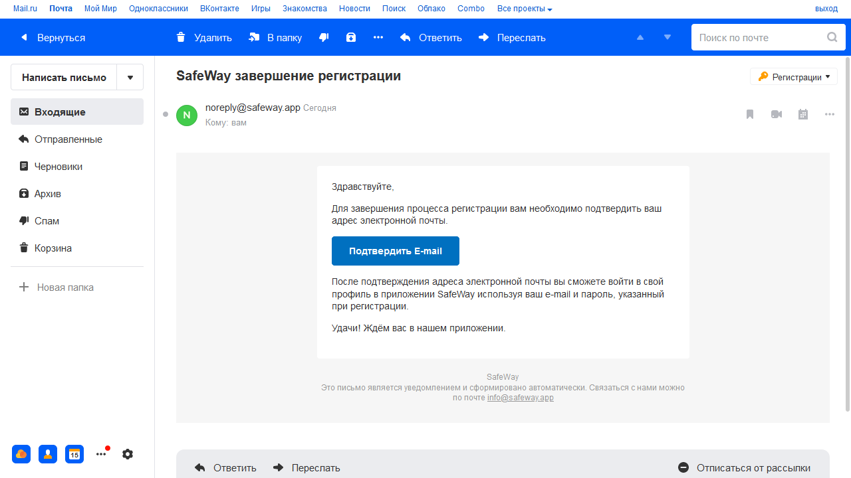Click the Подтвердить E-mail button

[396, 251]
